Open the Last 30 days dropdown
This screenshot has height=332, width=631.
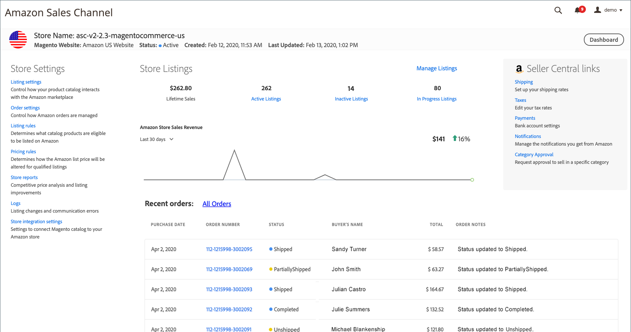(156, 139)
